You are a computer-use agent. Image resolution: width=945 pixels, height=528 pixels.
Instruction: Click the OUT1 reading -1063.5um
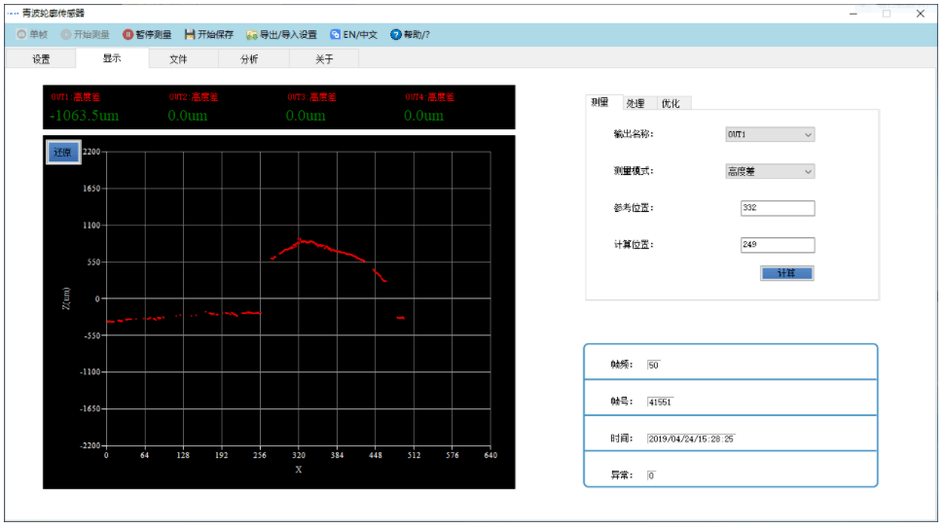[x=85, y=116]
